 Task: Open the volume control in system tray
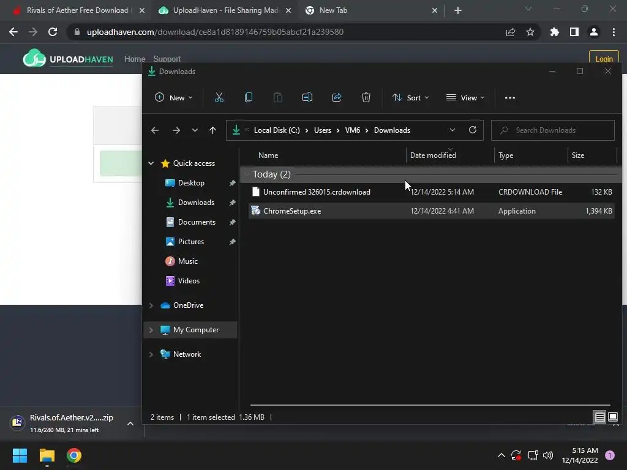pos(548,455)
